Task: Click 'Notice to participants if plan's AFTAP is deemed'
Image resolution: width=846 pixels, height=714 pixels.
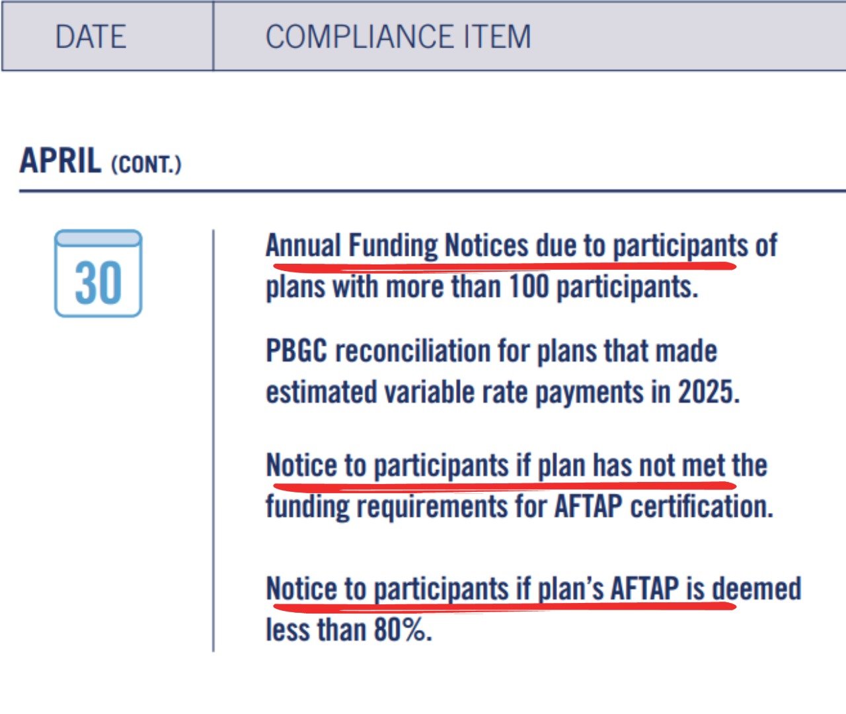Action: pyautogui.click(x=533, y=588)
